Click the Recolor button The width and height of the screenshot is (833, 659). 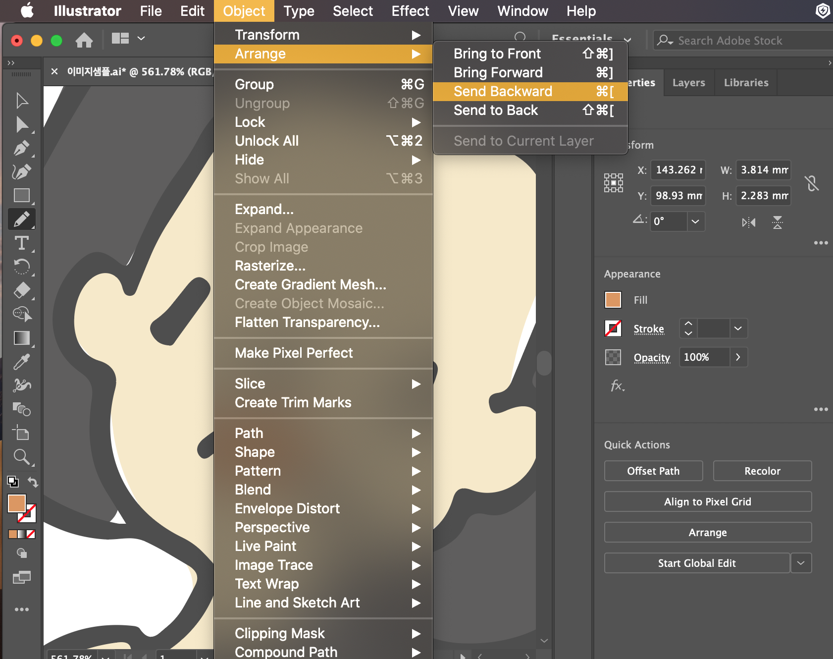pyautogui.click(x=762, y=471)
